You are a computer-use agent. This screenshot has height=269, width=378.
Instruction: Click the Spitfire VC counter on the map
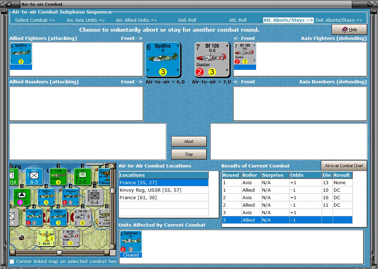[46, 197]
